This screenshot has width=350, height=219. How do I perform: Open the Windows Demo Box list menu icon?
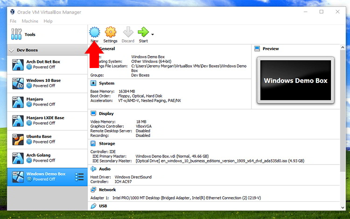79,177
